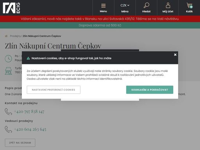Click the home breadcrumb icon

coord(6,36)
